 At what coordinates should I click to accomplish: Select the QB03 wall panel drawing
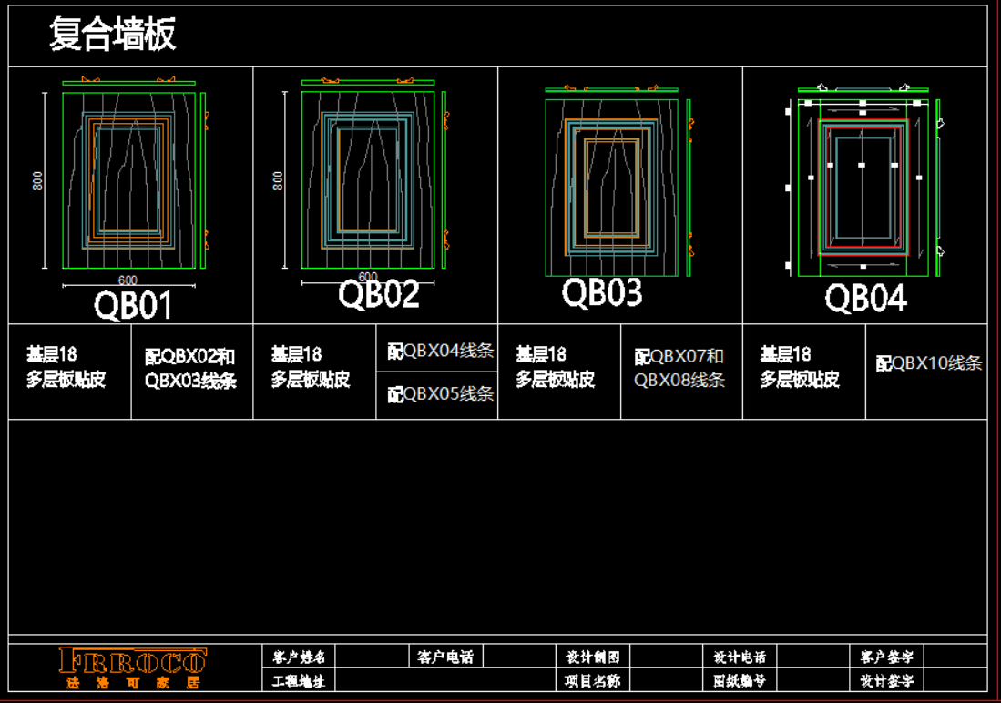pyautogui.click(x=611, y=187)
